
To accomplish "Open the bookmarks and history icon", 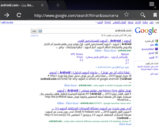I will coord(155,15).
